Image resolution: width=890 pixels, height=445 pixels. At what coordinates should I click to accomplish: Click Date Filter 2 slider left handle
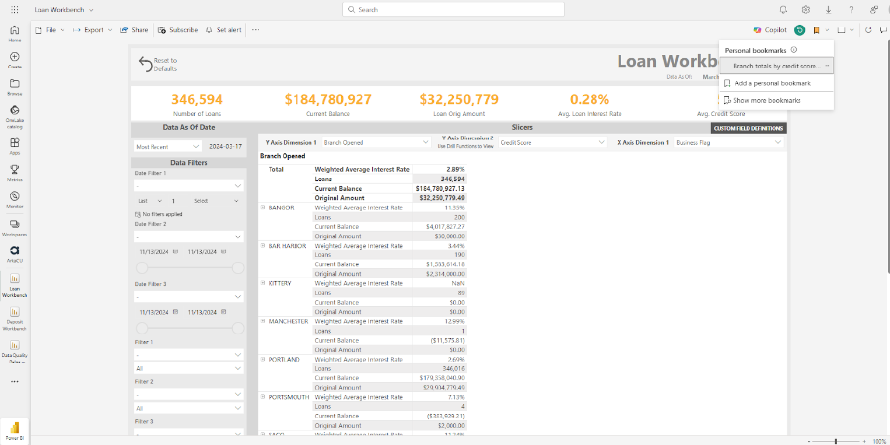pos(142,268)
